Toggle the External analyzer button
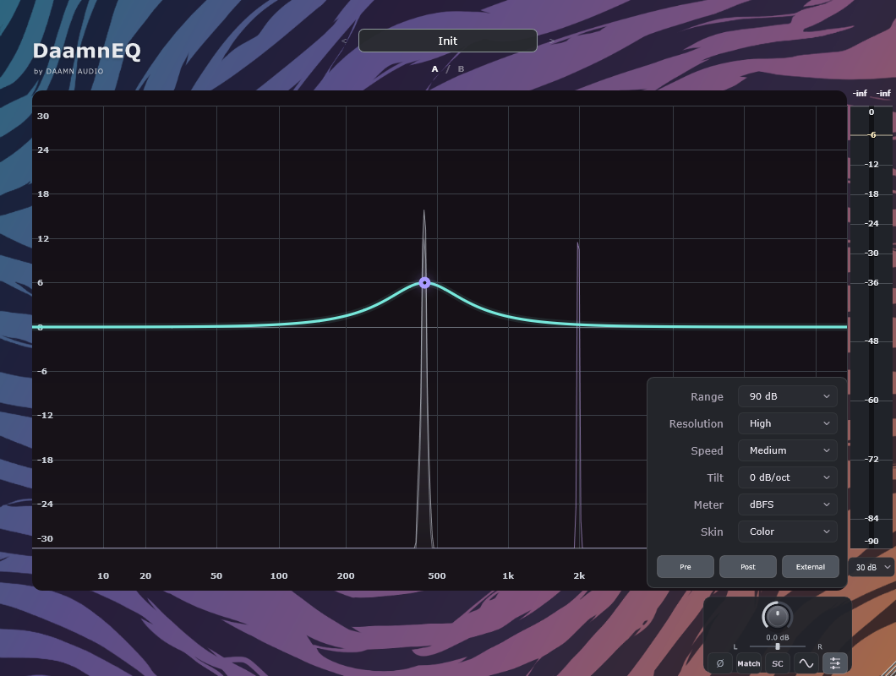The width and height of the screenshot is (896, 676). click(x=811, y=567)
